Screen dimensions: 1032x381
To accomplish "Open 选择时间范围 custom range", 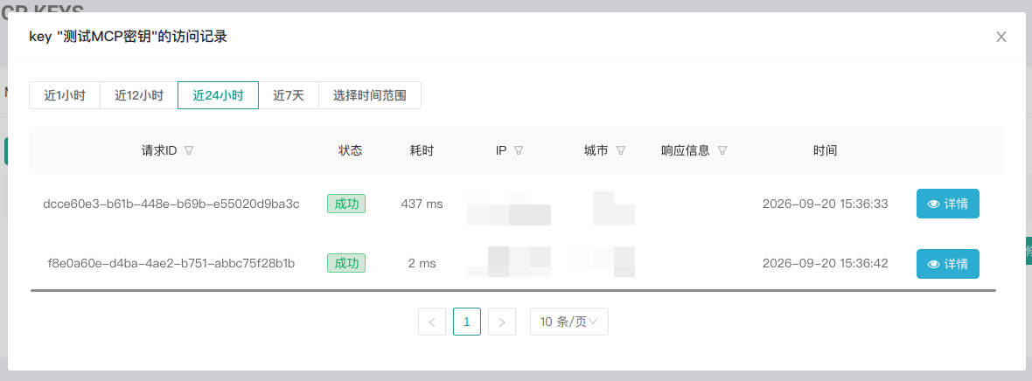I will [370, 95].
